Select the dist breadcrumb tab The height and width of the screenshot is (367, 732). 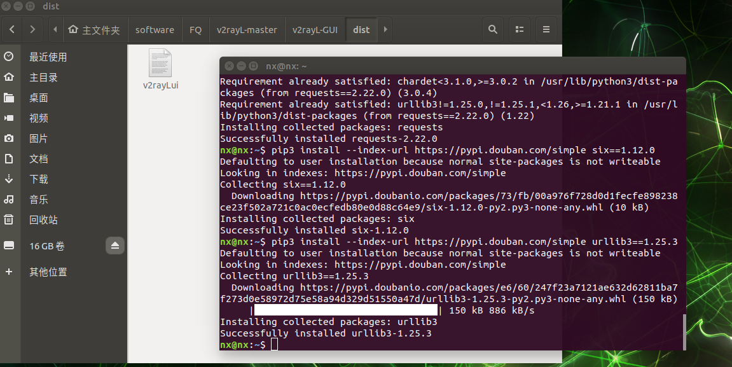(361, 30)
